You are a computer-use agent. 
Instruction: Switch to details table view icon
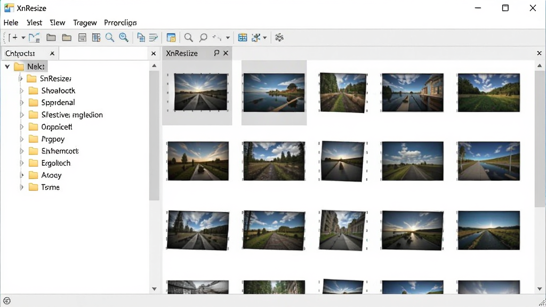96,38
